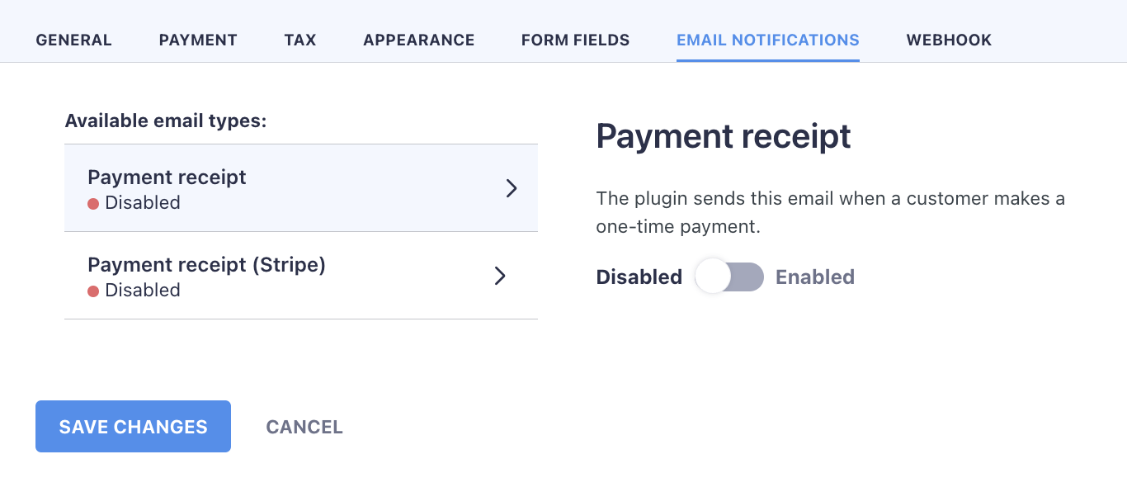Expand Payment receipt (Stripe) chevron arrow
This screenshot has height=492, width=1127.
point(500,276)
